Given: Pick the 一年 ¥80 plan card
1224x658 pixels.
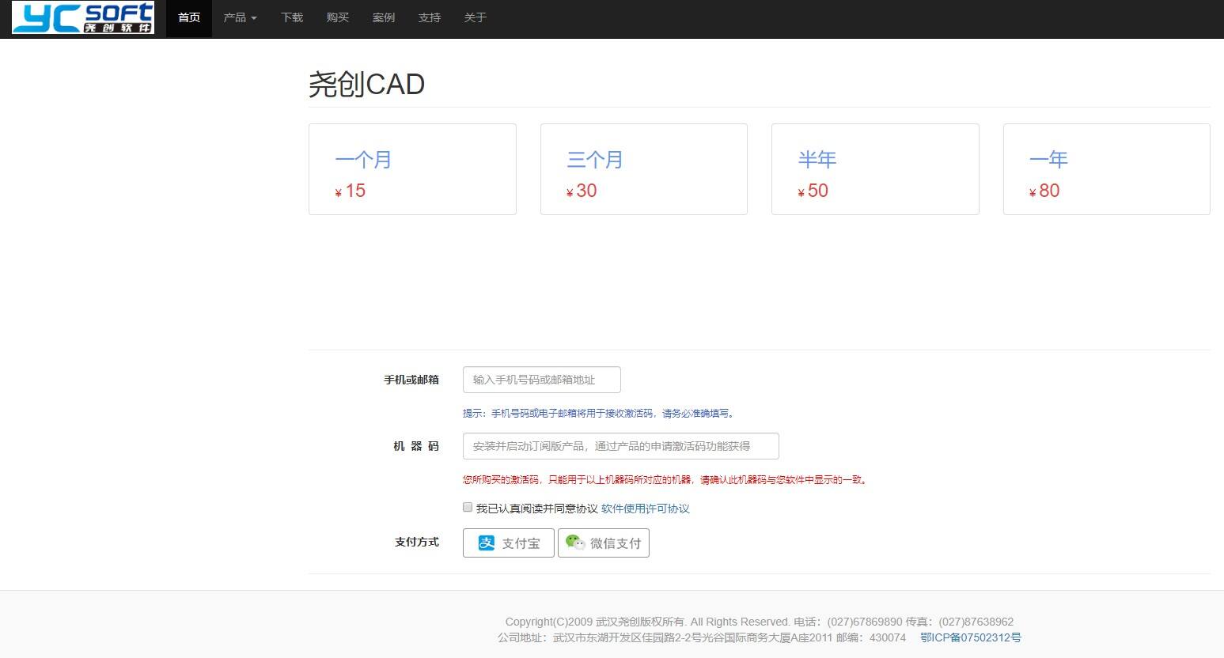Looking at the screenshot, I should [x=1106, y=169].
